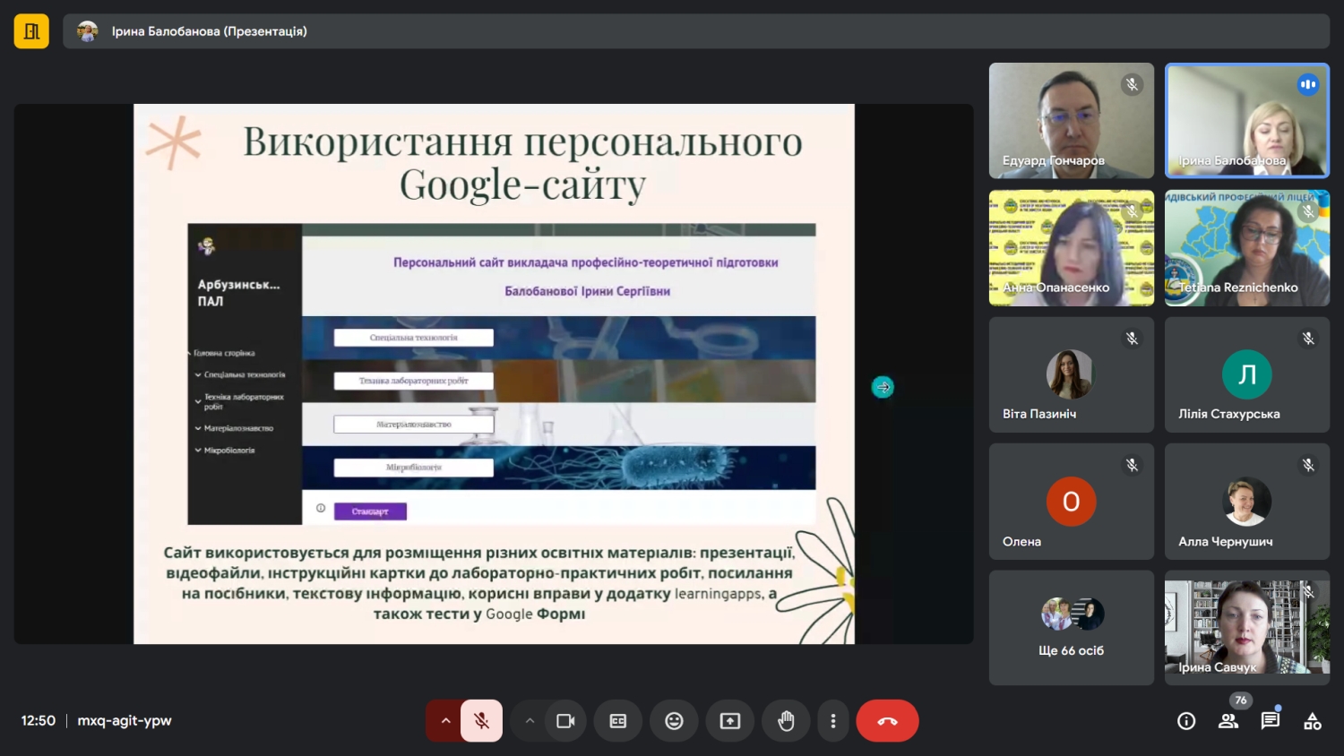Click the Мікробіологія slide button

pyautogui.click(x=414, y=468)
